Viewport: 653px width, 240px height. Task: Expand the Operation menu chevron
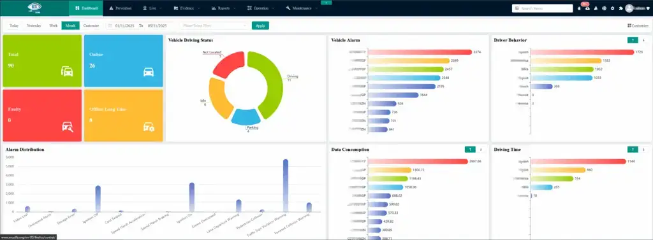[x=273, y=8]
